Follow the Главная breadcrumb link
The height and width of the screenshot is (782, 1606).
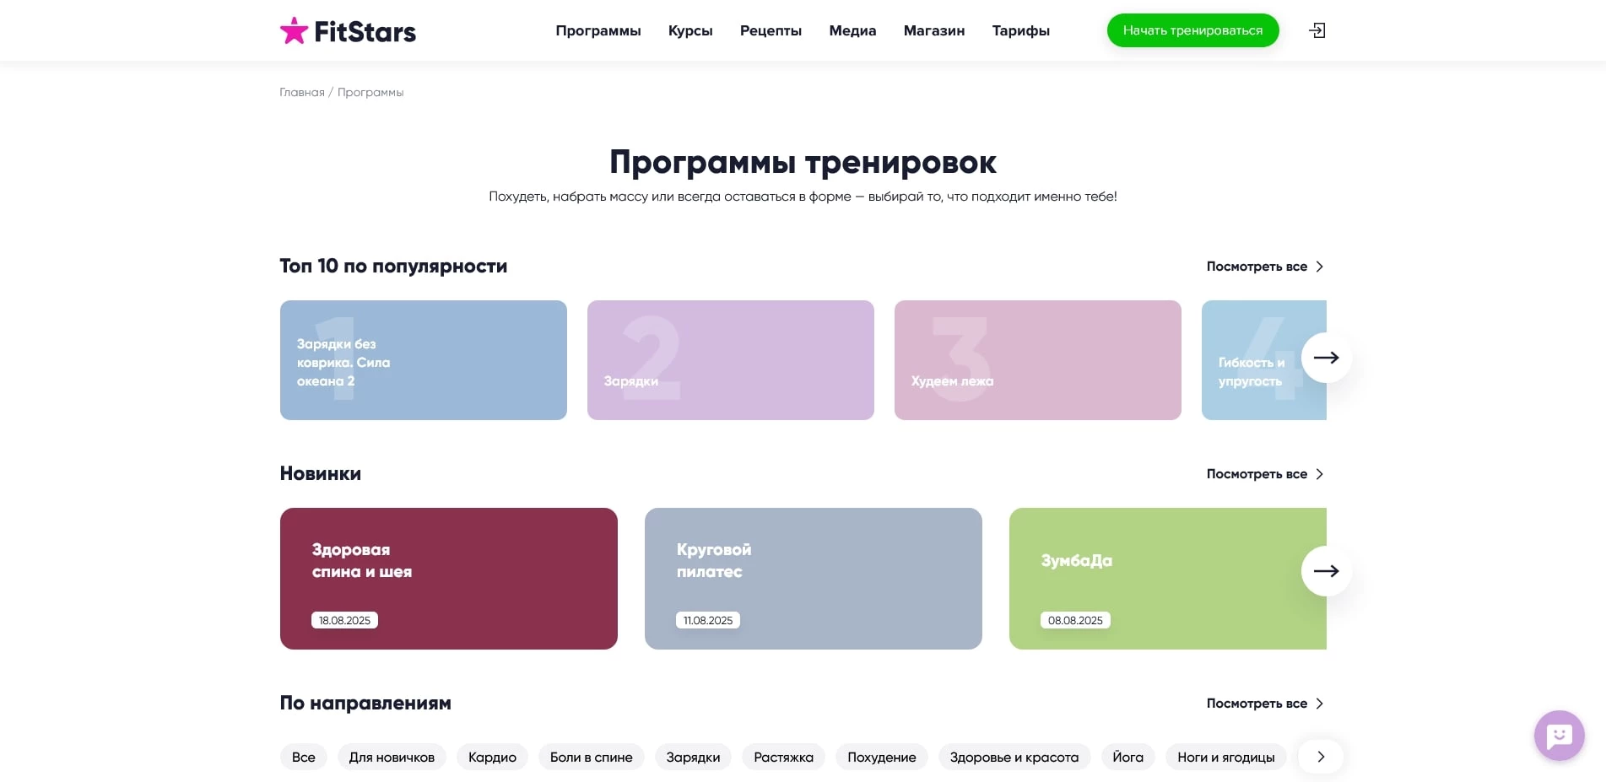(x=300, y=92)
